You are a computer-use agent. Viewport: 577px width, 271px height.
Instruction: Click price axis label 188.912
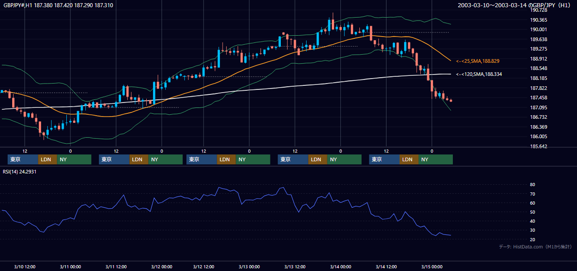pos(539,59)
